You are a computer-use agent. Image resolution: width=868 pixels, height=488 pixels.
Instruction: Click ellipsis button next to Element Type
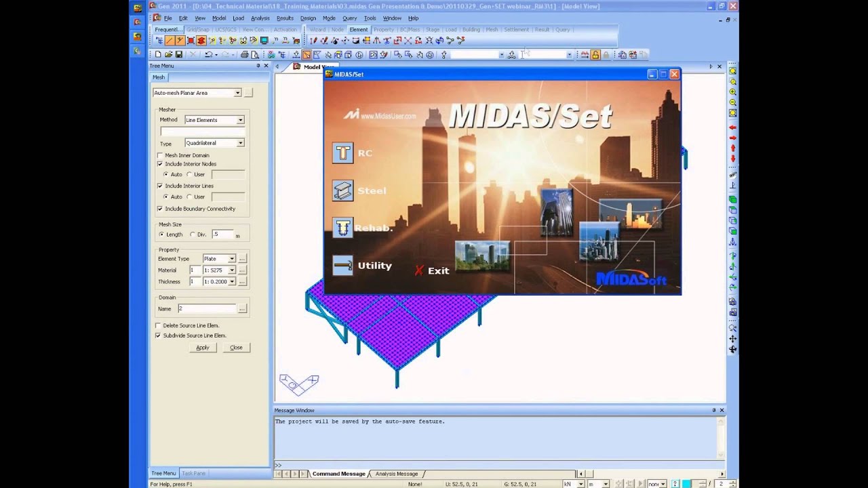point(242,259)
